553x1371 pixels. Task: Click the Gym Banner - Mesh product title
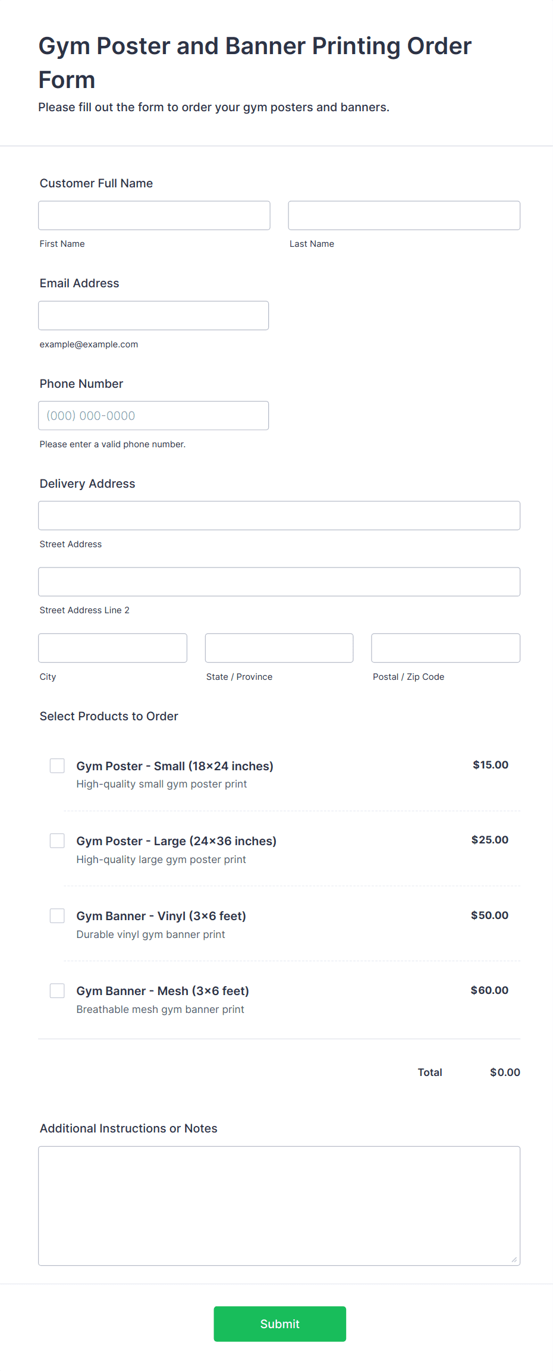pyautogui.click(x=162, y=991)
